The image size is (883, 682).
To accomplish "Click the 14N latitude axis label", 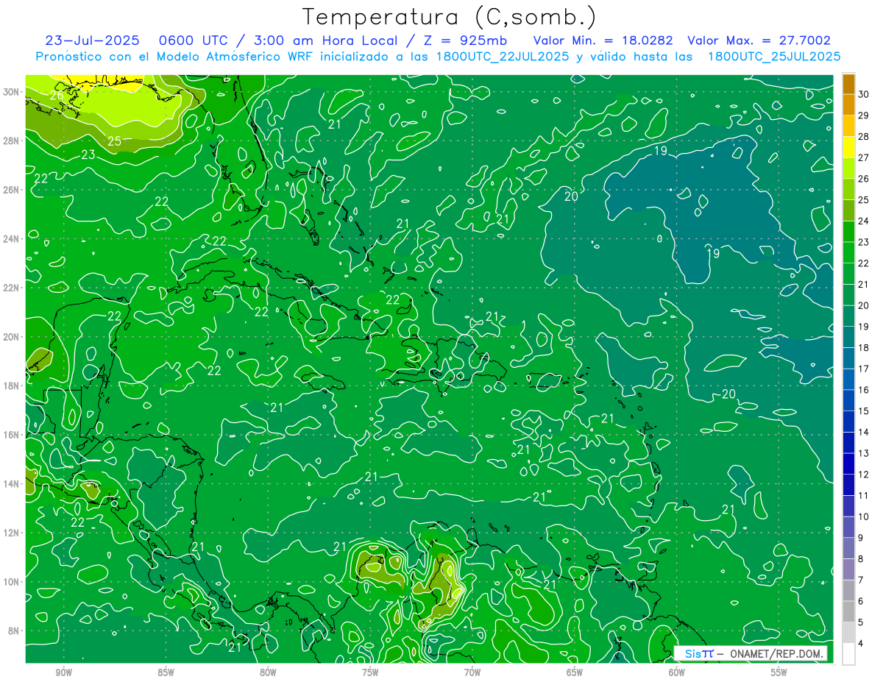I will (x=13, y=484).
